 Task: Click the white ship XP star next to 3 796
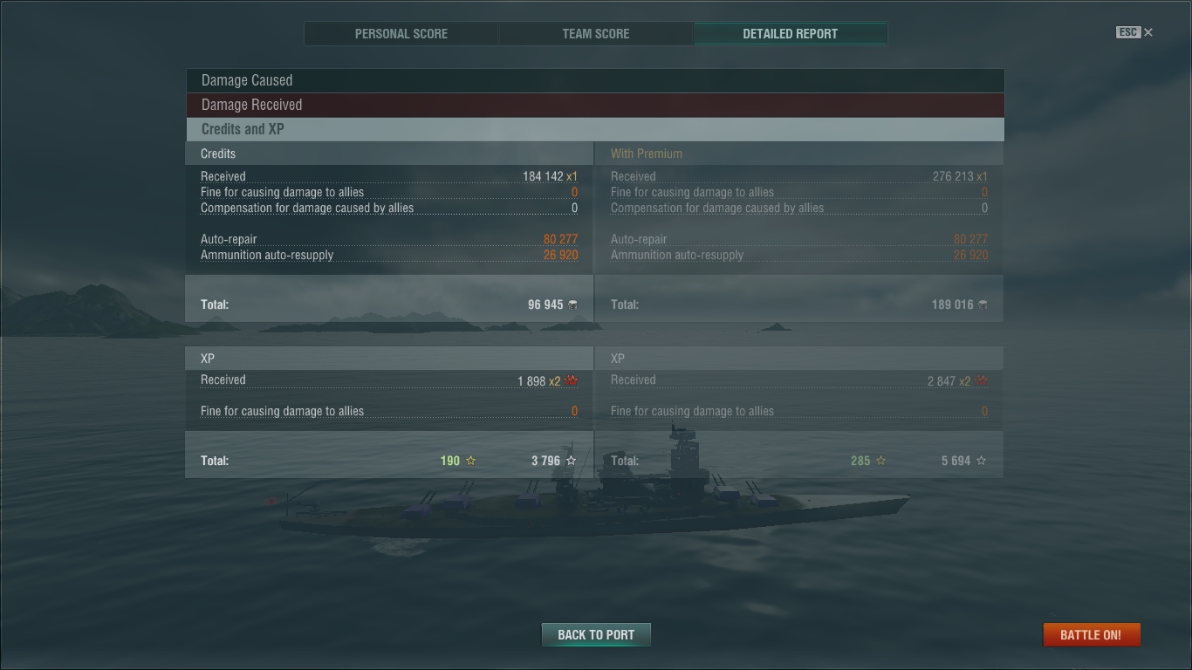pyautogui.click(x=572, y=461)
